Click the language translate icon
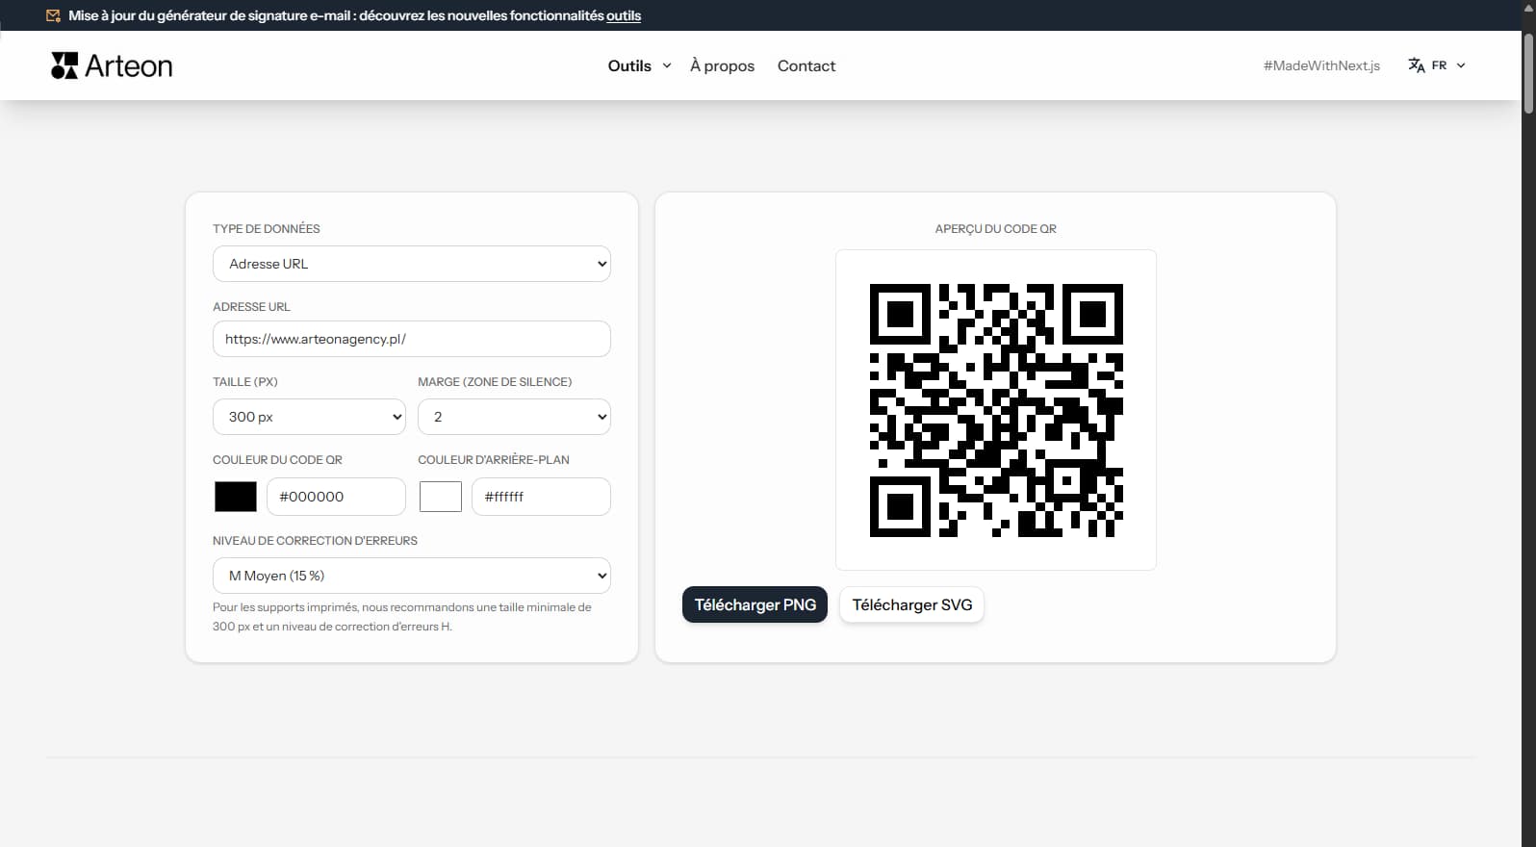Image resolution: width=1536 pixels, height=847 pixels. pos(1417,65)
